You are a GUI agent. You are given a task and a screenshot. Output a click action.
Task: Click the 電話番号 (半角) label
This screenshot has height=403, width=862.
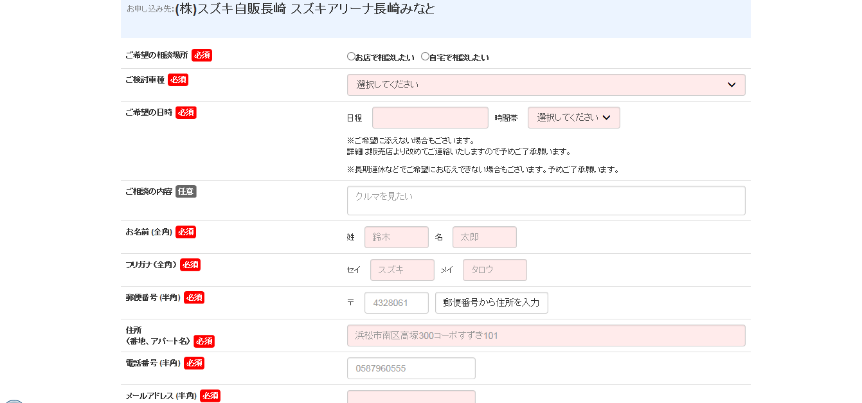pyautogui.click(x=153, y=363)
